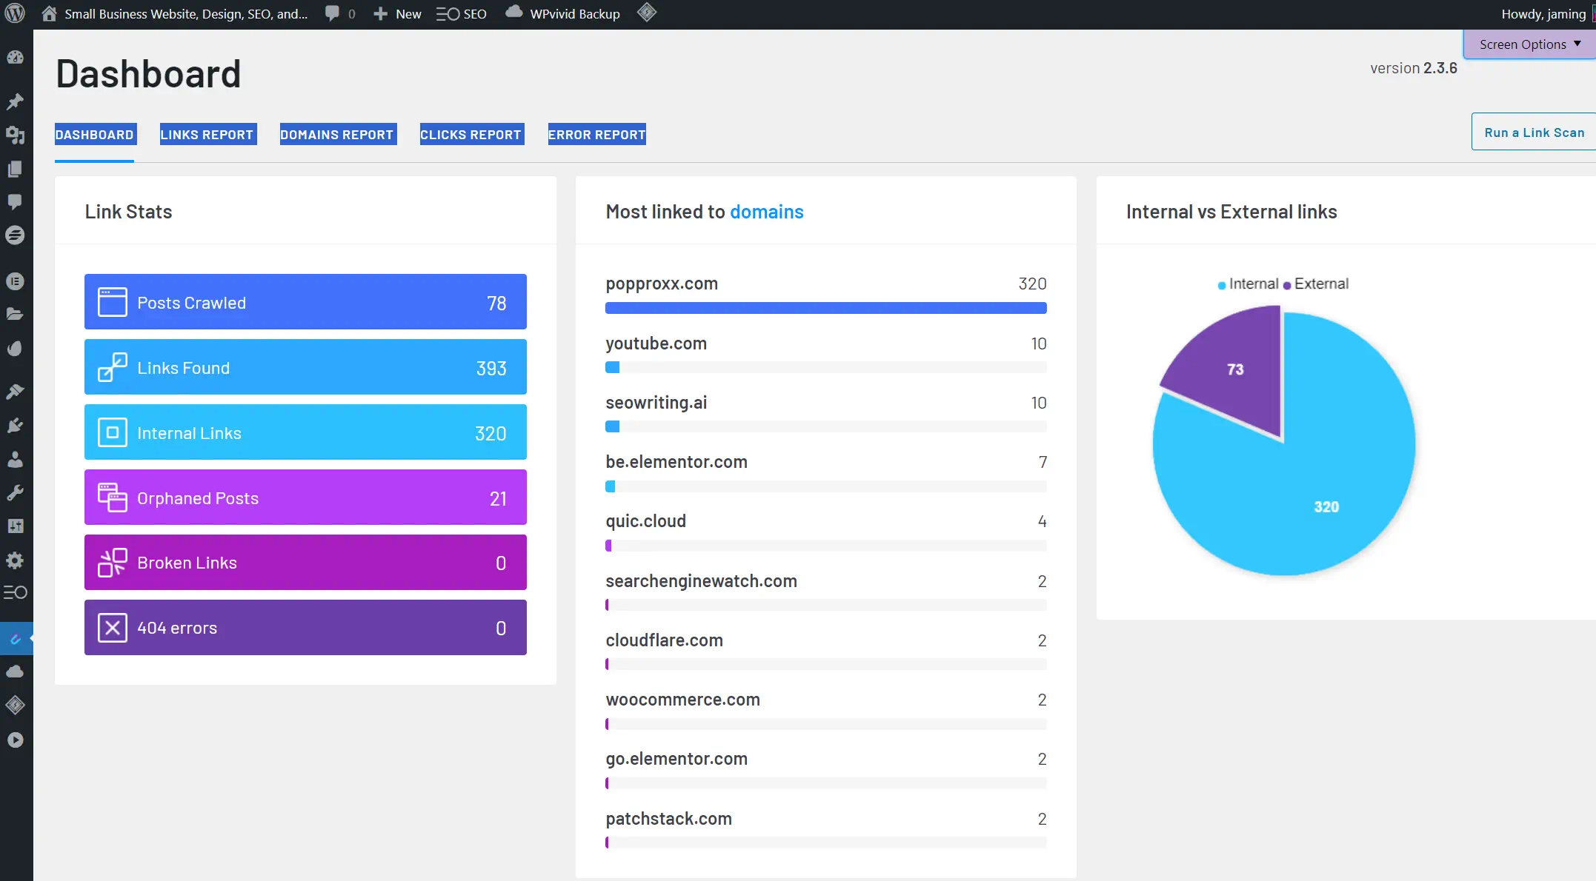
Task: Click the New (+) icon in admin bar
Action: coord(379,13)
